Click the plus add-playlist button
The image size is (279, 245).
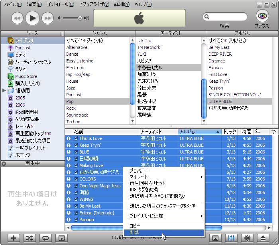pyautogui.click(x=14, y=238)
